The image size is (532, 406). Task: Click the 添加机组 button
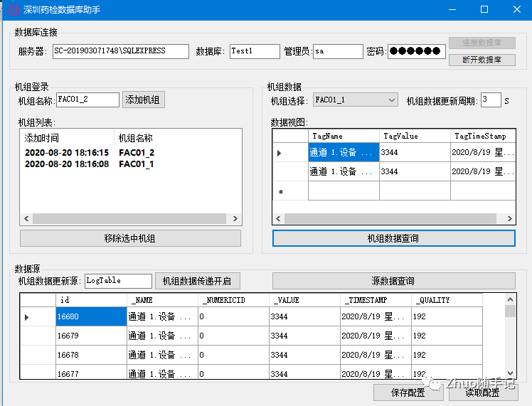143,100
